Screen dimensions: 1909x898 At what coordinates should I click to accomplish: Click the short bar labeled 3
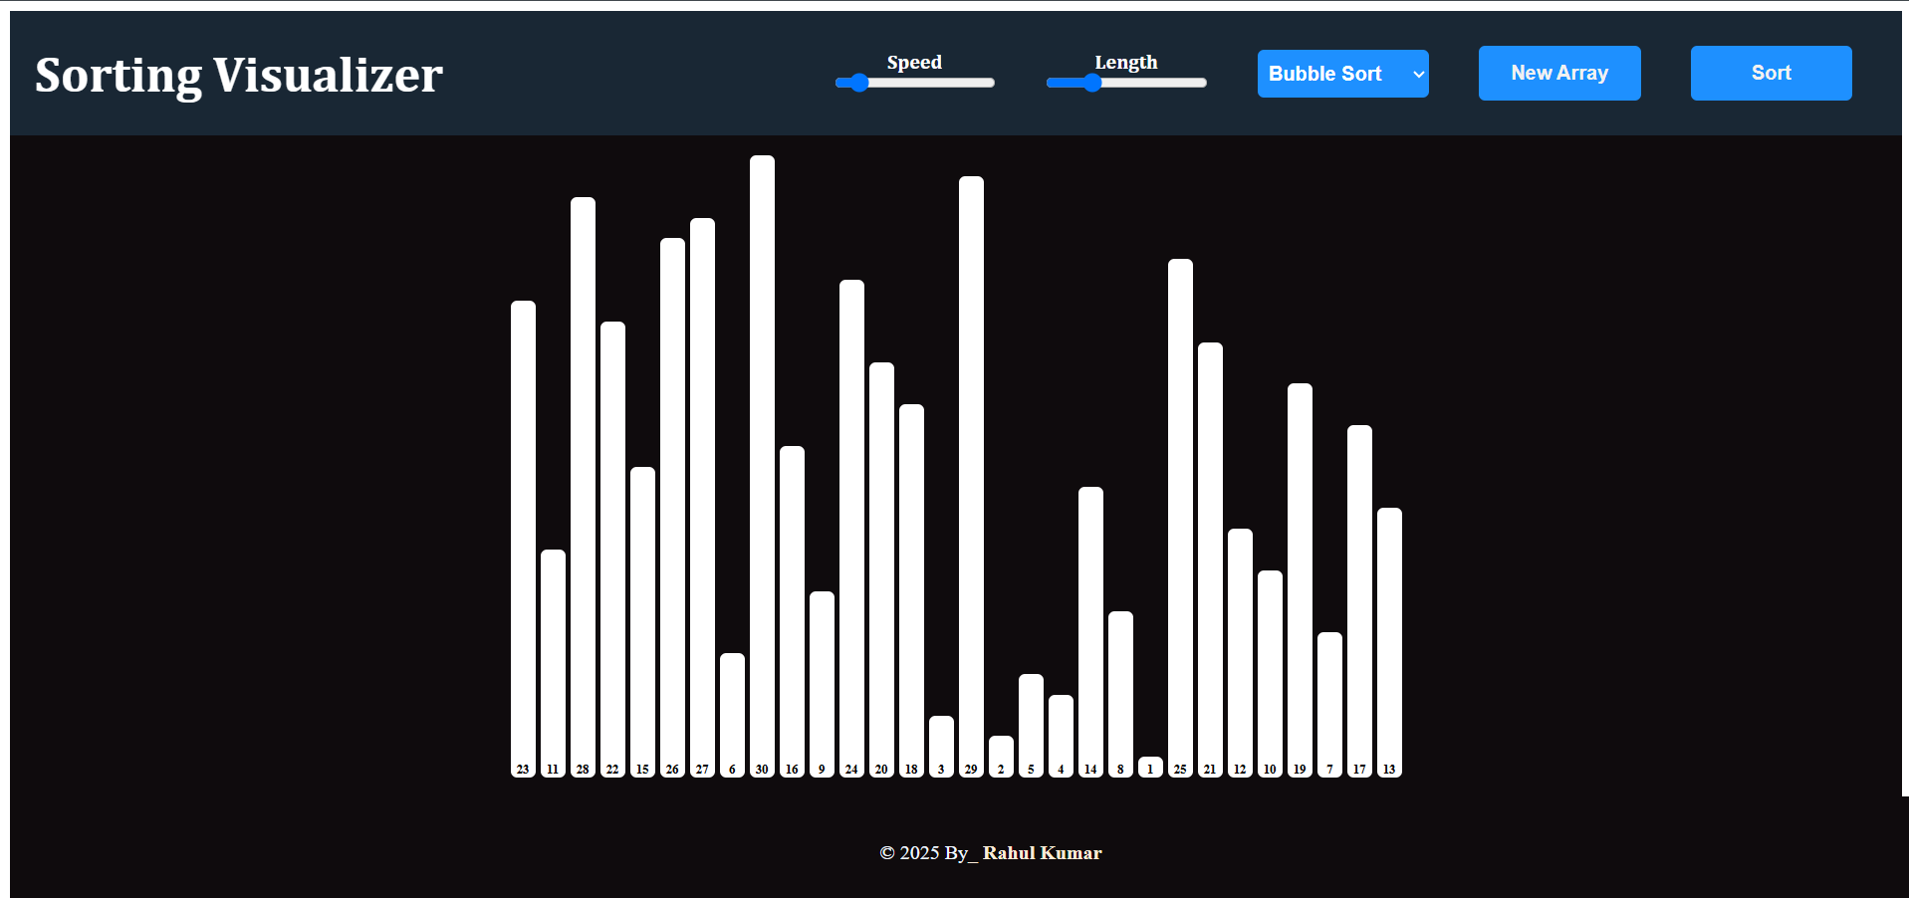(941, 747)
